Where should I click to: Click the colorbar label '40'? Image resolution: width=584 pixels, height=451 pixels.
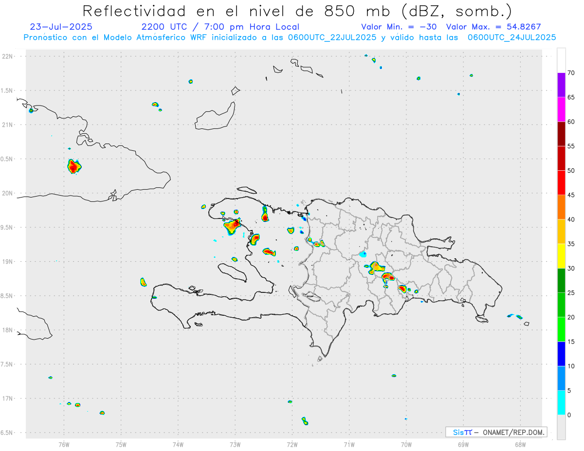[571, 219]
